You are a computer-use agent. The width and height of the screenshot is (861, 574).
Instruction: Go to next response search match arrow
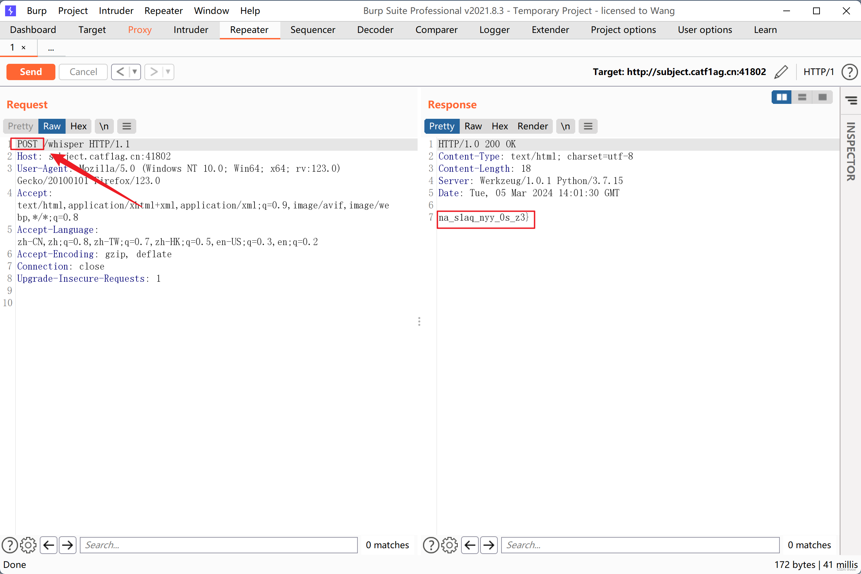[489, 545]
